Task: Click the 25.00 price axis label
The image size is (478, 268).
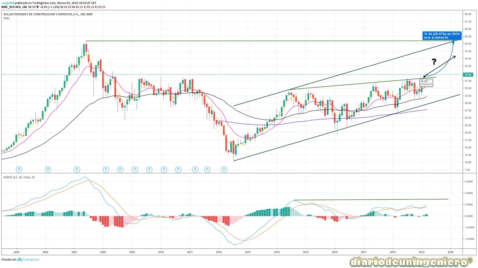Action: [468, 118]
